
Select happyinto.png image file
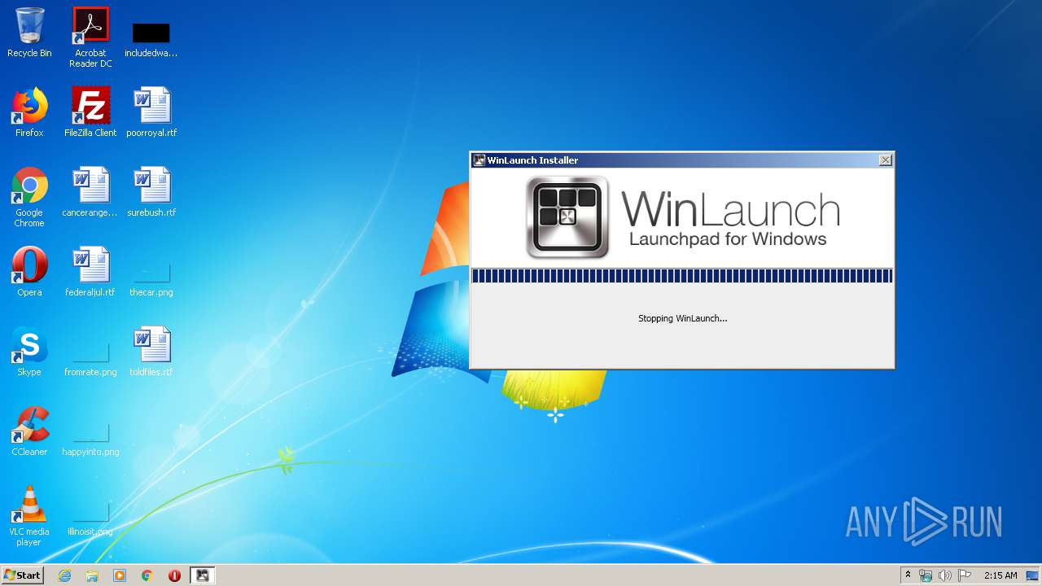click(x=90, y=439)
